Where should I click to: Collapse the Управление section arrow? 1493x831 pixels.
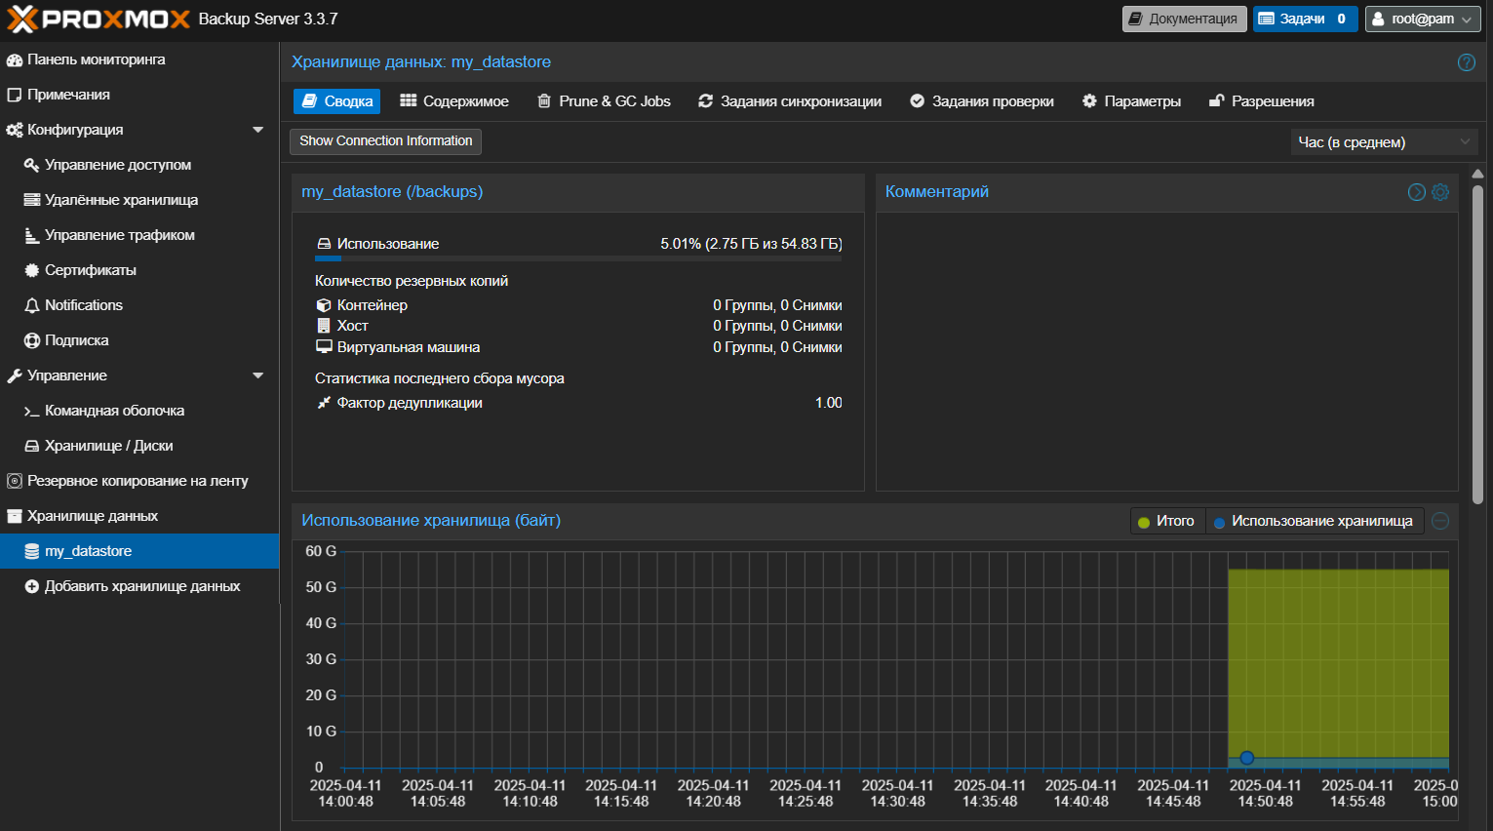[x=258, y=376]
